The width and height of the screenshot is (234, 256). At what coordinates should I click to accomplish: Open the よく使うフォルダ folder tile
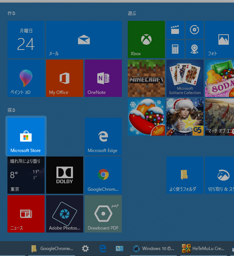click(185, 175)
